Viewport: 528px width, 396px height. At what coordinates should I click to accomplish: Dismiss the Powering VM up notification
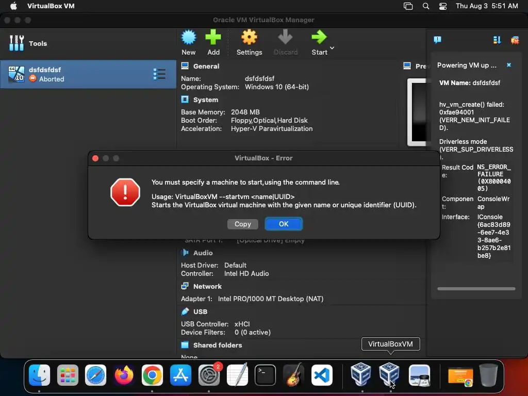pos(509,65)
